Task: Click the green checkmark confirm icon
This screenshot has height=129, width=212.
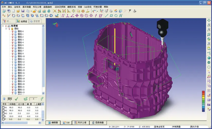Action: click(16, 99)
